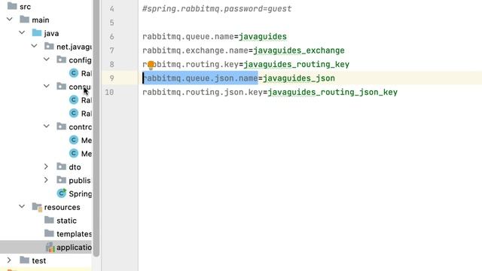Click the highlighted rabbitmq.queue.json.name key

(200, 78)
